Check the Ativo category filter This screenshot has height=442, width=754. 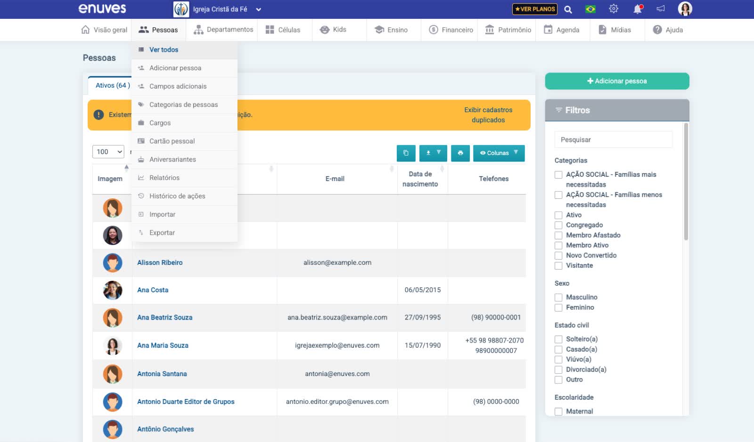coord(558,215)
